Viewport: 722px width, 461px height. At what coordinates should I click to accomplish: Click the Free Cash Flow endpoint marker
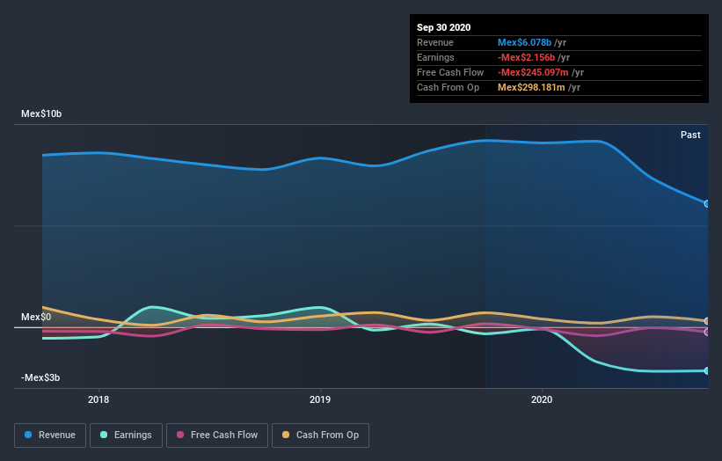707,332
